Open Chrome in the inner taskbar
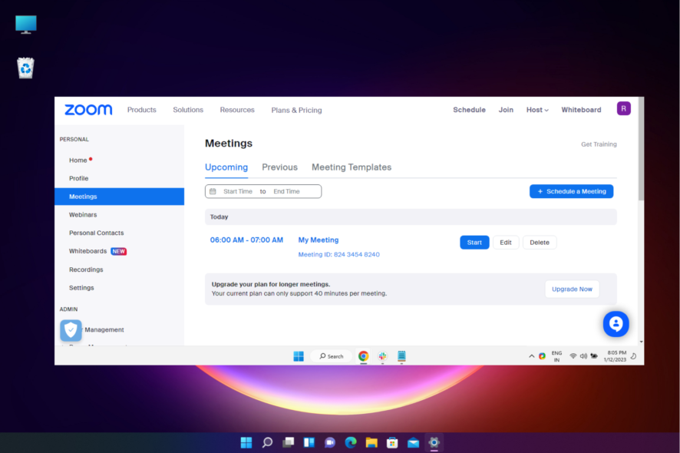This screenshot has height=453, width=680. 364,356
